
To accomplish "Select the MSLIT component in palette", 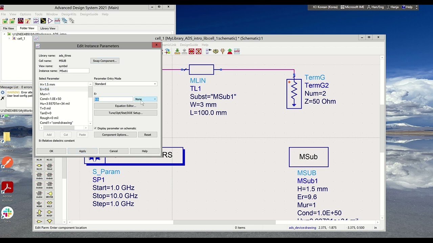I will pyautogui.click(x=49, y=204).
